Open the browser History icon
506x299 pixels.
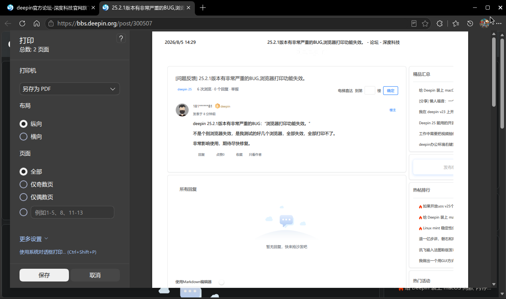[470, 23]
